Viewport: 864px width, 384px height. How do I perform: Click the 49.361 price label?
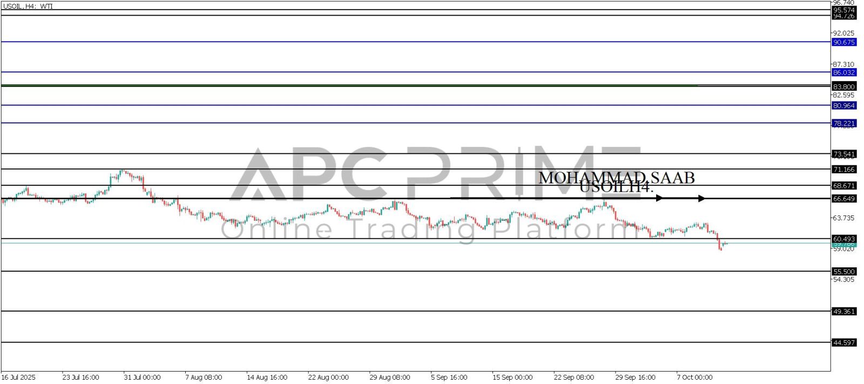point(843,312)
